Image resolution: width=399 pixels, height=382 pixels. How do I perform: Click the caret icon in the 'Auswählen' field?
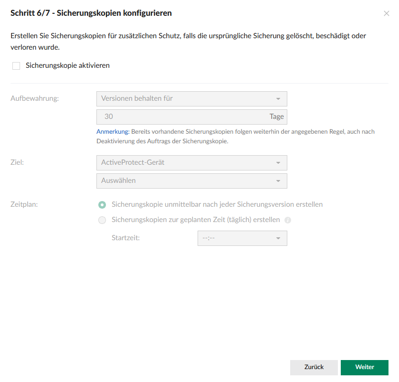tap(278, 181)
